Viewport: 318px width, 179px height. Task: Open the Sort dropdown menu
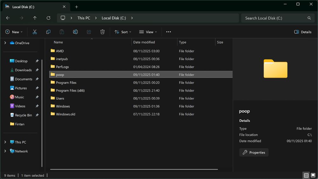[123, 32]
